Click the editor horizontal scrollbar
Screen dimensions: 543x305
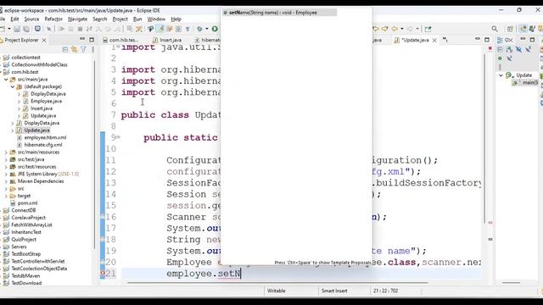pyautogui.click(x=277, y=283)
